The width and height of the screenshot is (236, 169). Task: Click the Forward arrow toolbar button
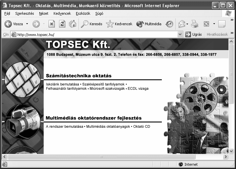pyautogui.click(x=36, y=24)
